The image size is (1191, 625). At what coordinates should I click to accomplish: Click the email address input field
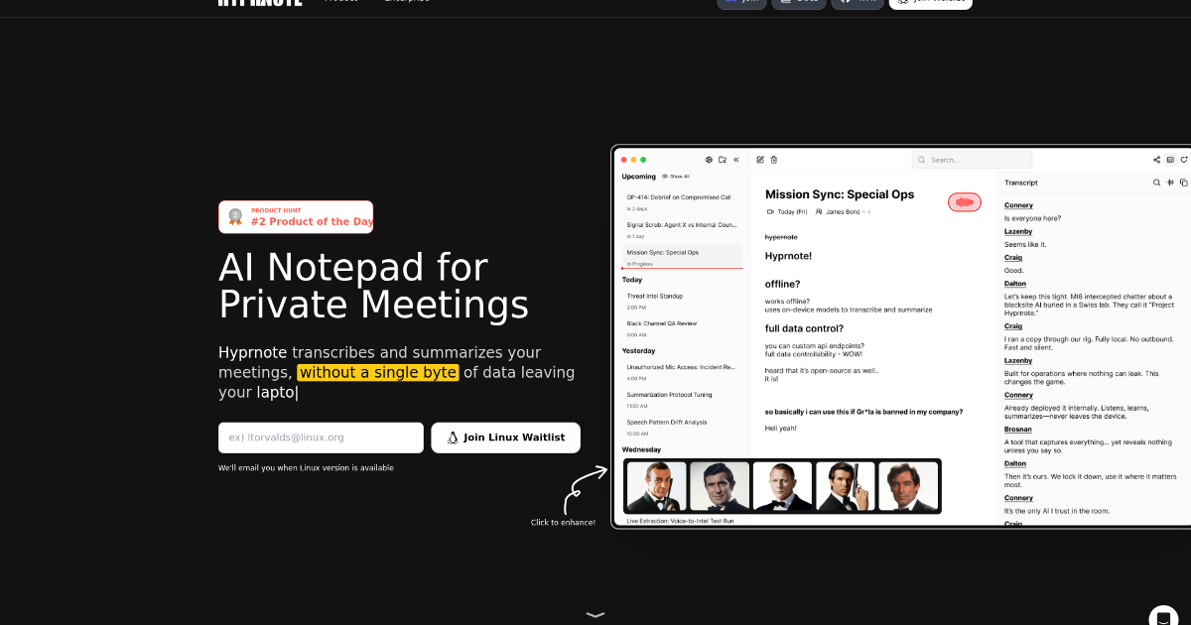tap(320, 437)
